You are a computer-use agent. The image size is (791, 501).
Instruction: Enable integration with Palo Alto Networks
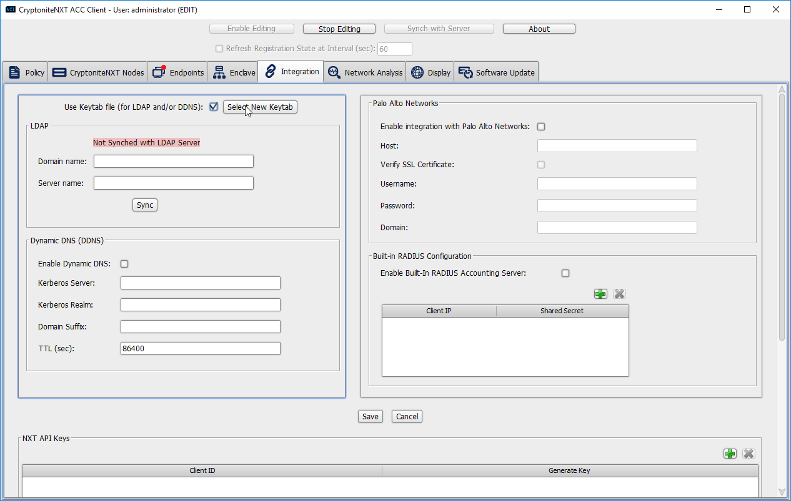[541, 127]
